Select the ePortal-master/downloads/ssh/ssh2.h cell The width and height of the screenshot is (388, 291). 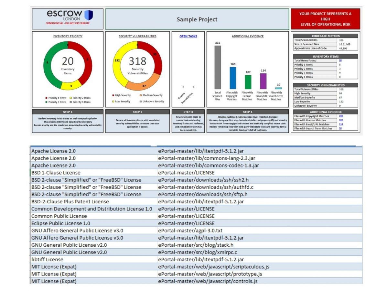[x=259, y=180]
